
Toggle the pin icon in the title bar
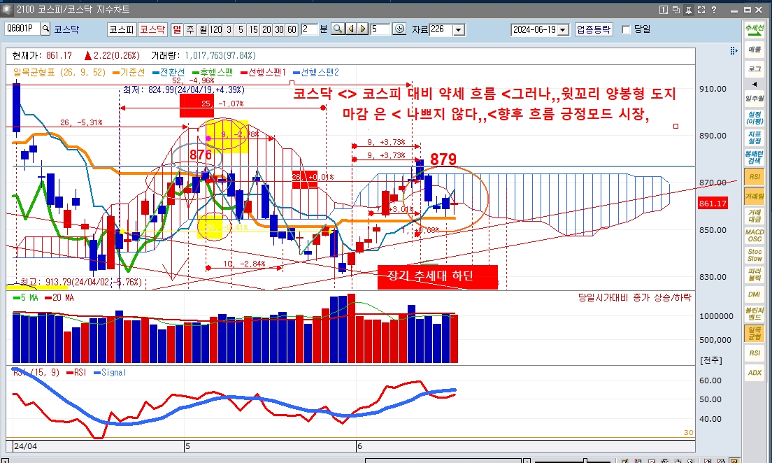(x=689, y=9)
